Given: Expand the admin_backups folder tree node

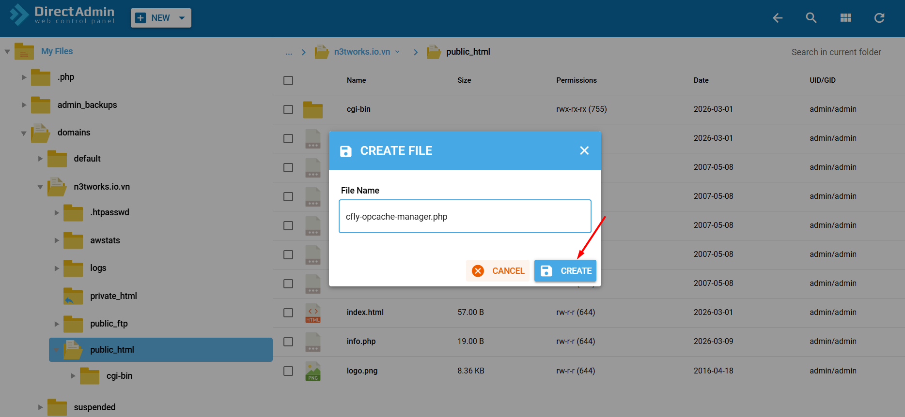Looking at the screenshot, I should pyautogui.click(x=24, y=105).
